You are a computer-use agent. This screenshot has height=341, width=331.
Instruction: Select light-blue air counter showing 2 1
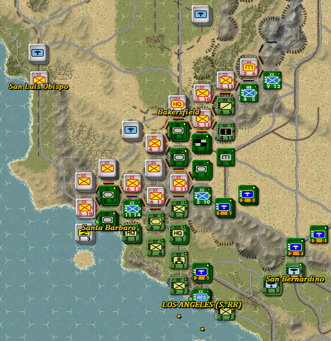(272, 286)
